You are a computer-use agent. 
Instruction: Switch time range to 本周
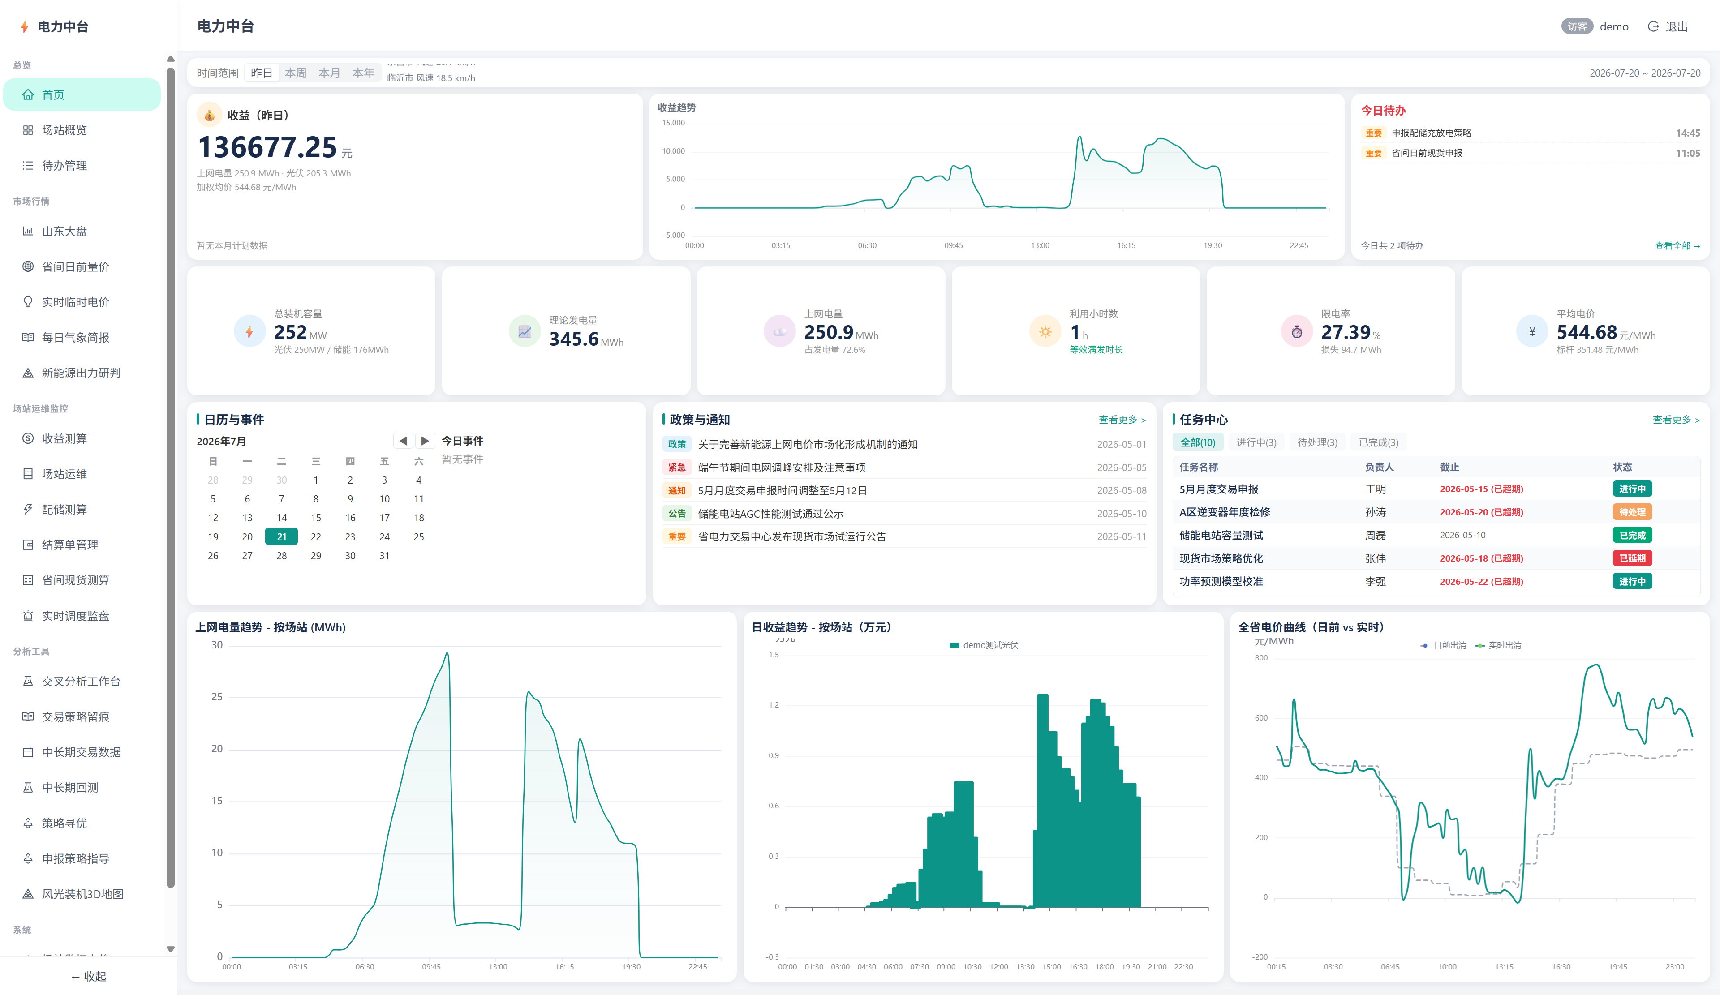296,73
